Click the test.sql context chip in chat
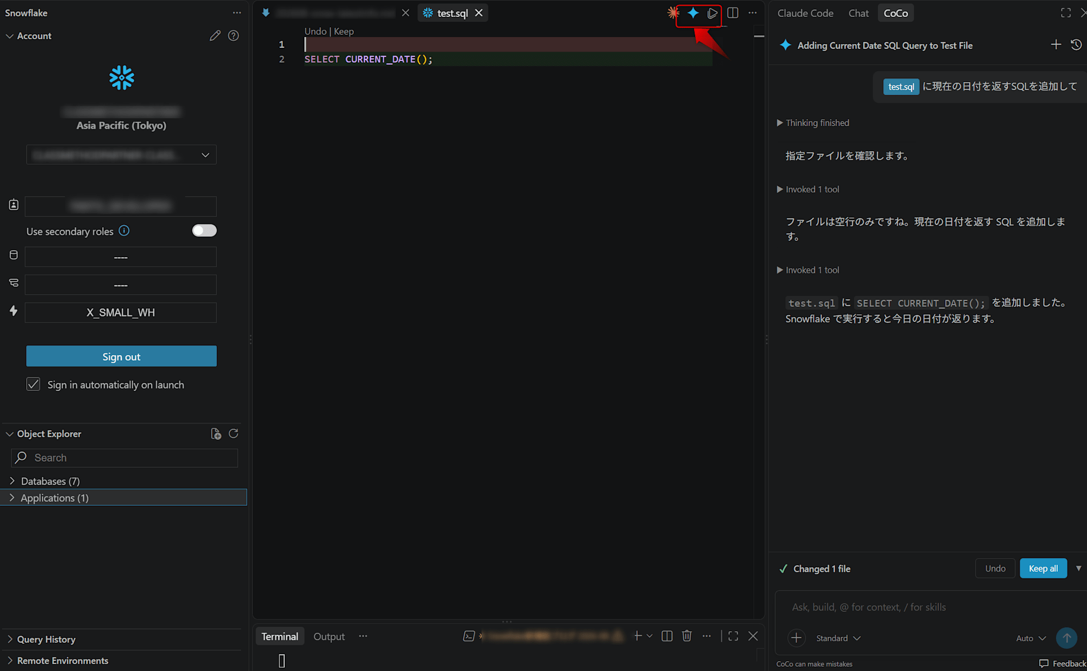1087x671 pixels. coord(901,86)
